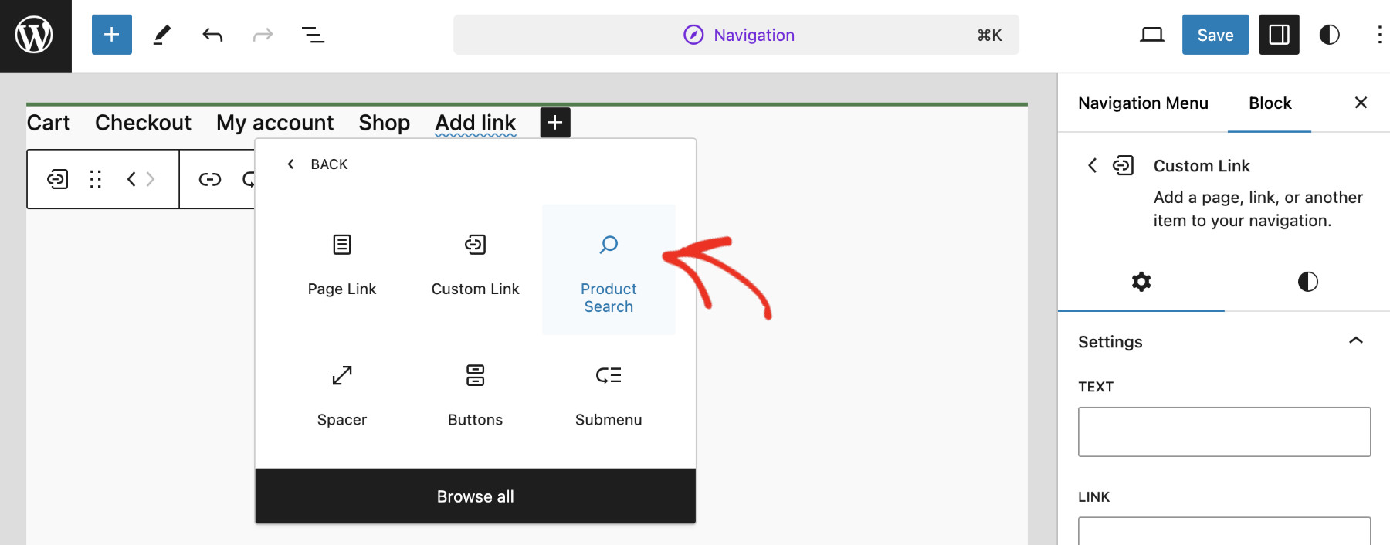1390x545 pixels.
Task: Open the document overview list view
Action: click(x=313, y=35)
